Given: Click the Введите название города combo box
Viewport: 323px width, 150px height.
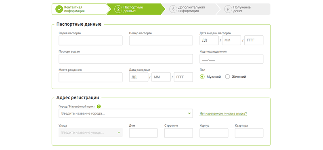Looking at the screenshot, I should [126, 113].
